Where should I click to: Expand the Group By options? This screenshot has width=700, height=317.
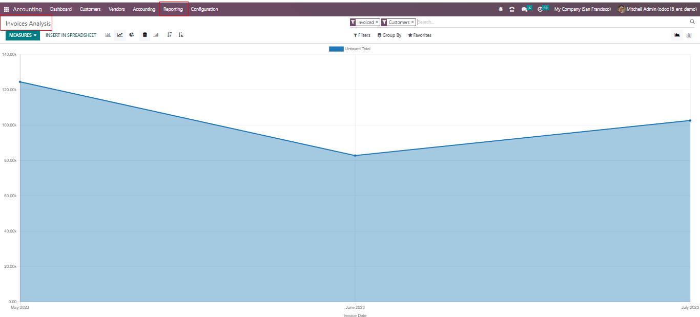389,35
